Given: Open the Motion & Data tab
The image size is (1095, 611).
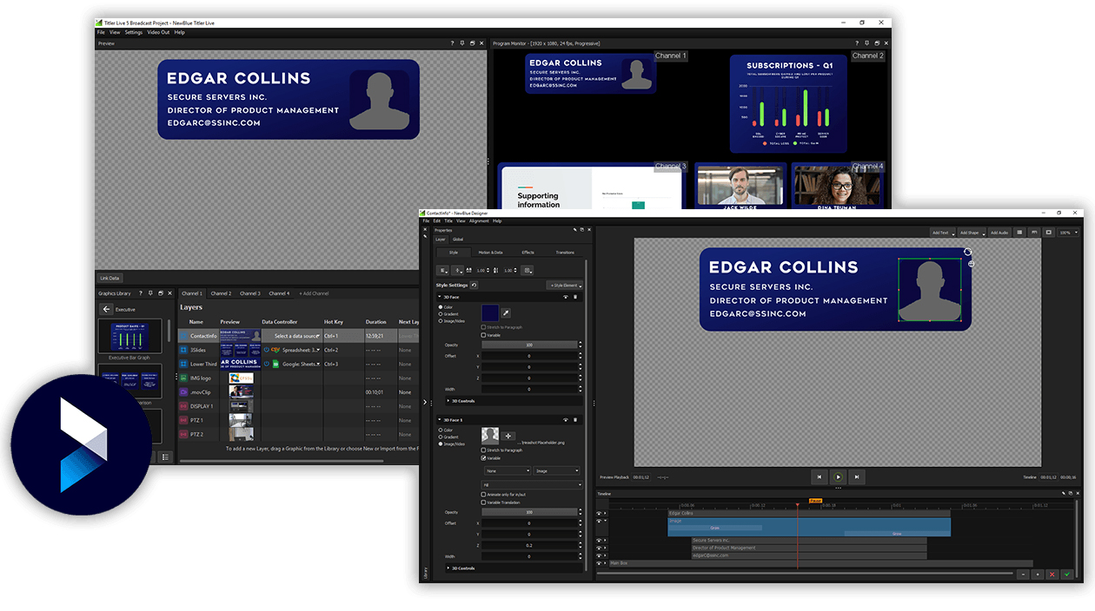Looking at the screenshot, I should point(490,253).
